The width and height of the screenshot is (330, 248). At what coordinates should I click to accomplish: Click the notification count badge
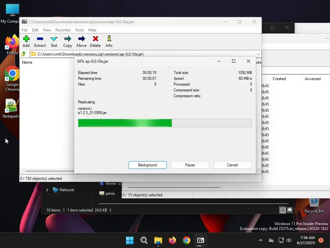321,240
